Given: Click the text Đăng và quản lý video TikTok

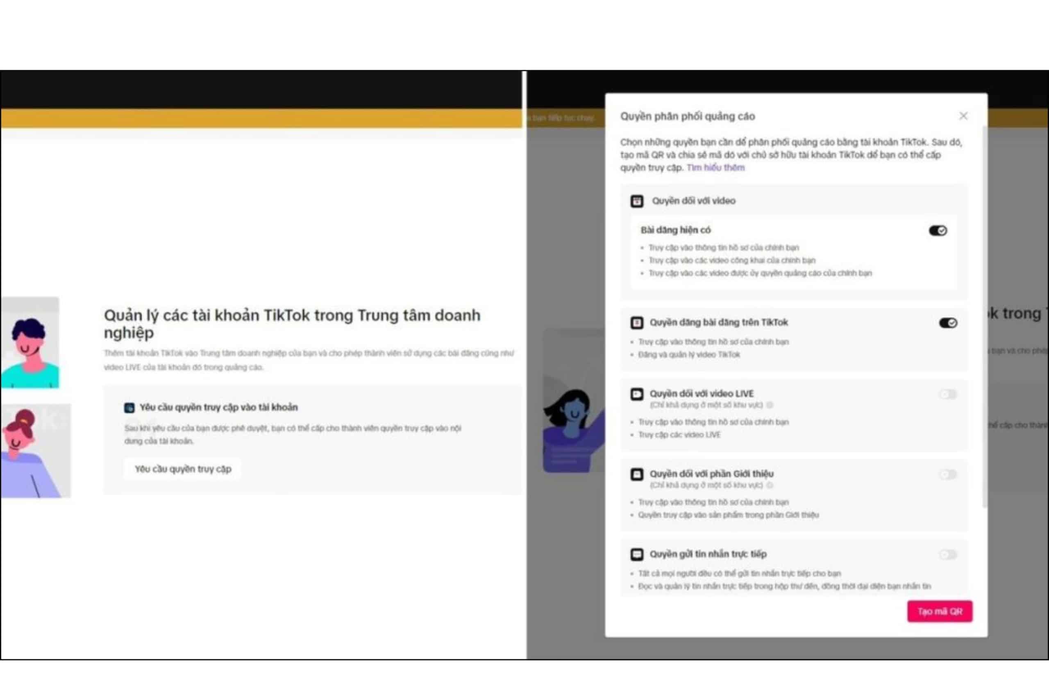Looking at the screenshot, I should tap(689, 354).
